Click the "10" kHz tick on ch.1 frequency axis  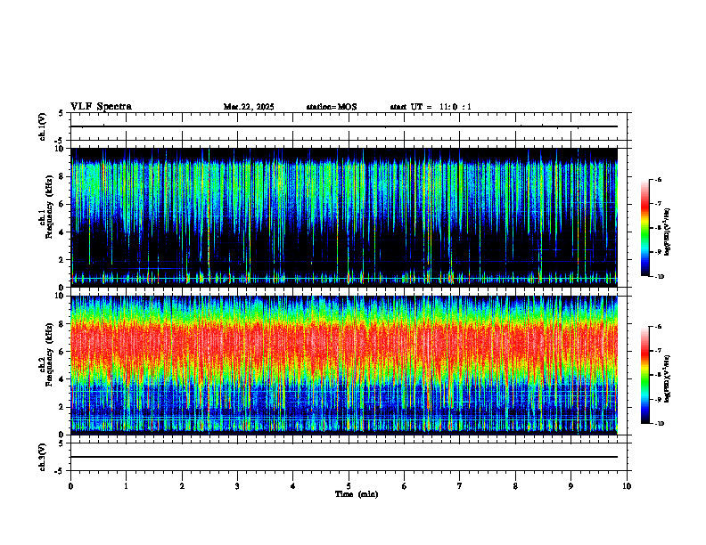[x=62, y=149]
